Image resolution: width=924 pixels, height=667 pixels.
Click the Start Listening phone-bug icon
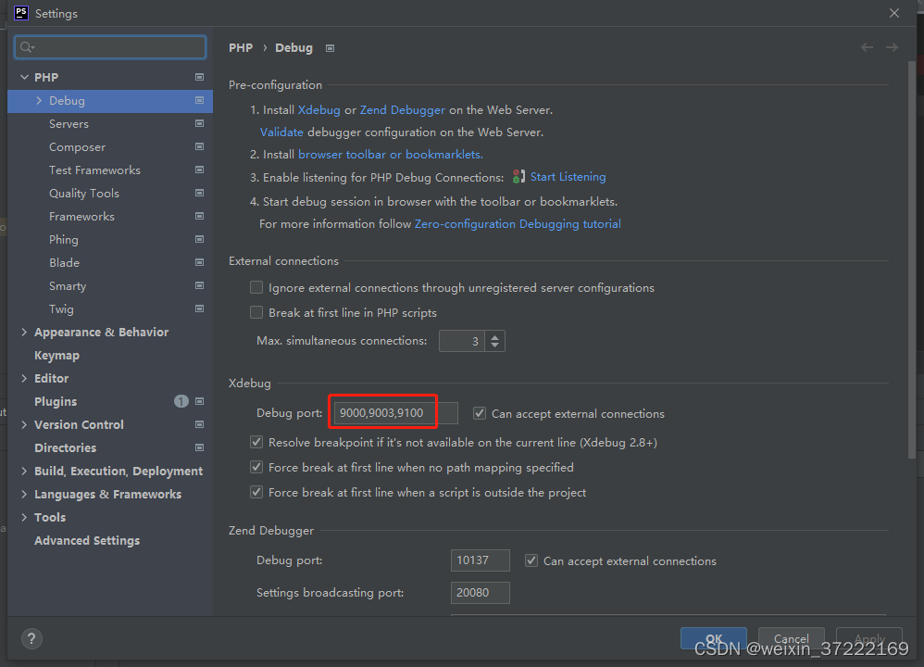[x=518, y=176]
